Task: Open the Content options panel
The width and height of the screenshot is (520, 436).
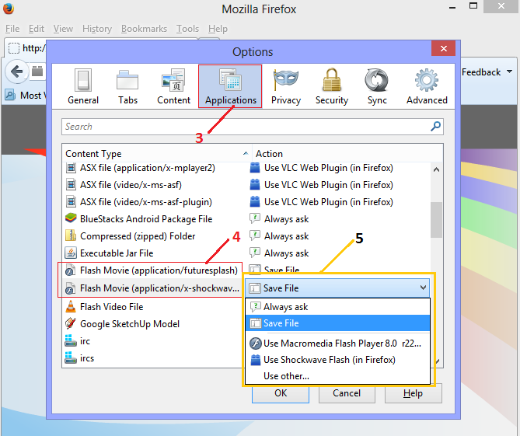Action: tap(173, 86)
